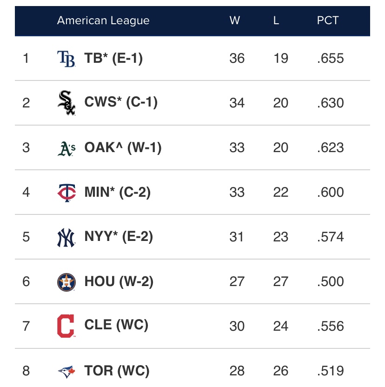Click the Toronto Blue Jays logo
Screen dimensions: 385x387
pos(66,371)
